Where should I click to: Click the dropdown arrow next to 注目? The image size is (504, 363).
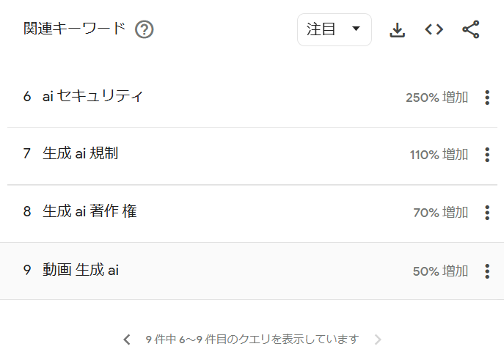[356, 29]
